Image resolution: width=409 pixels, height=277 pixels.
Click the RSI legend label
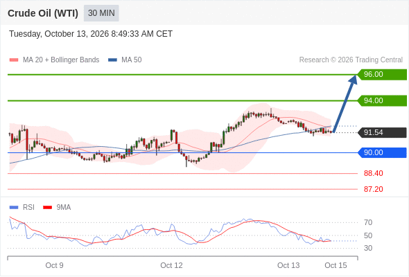(28, 208)
